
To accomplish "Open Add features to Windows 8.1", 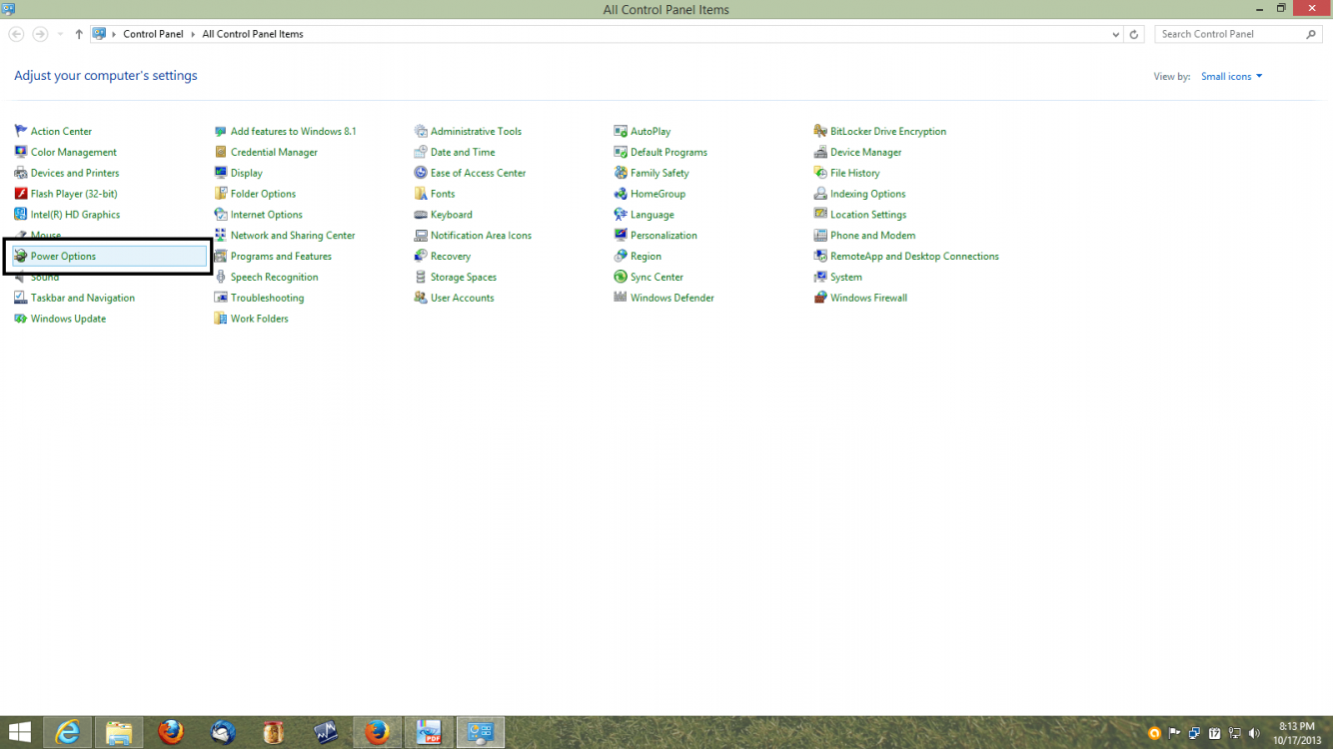I will (x=293, y=131).
